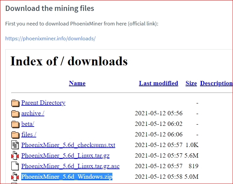Click the date 2021-05-12 06:02 for beta

pos(158,124)
